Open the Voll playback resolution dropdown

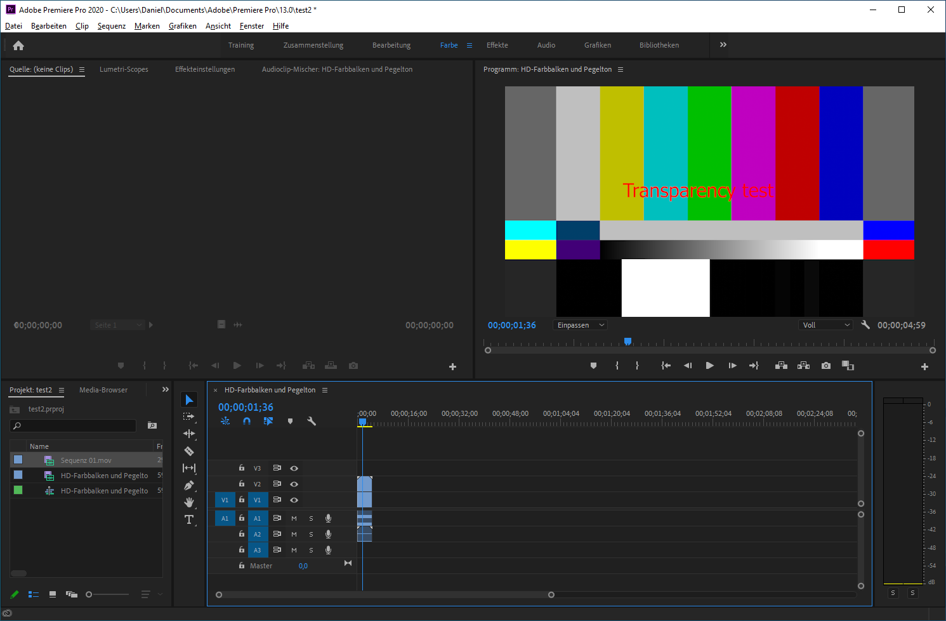pyautogui.click(x=825, y=325)
